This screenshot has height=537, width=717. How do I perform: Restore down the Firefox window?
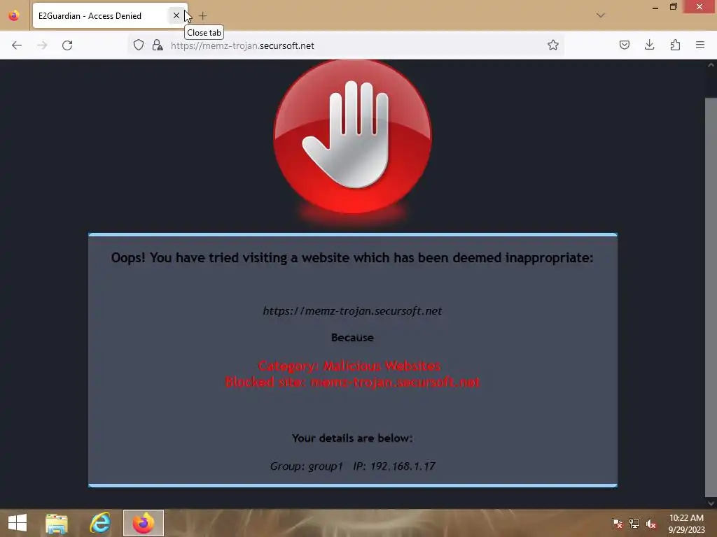[673, 7]
